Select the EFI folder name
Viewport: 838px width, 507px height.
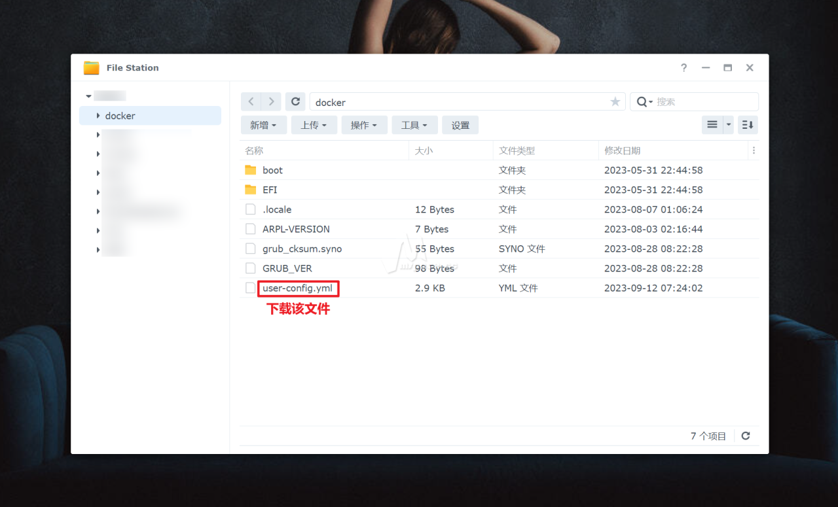(270, 190)
